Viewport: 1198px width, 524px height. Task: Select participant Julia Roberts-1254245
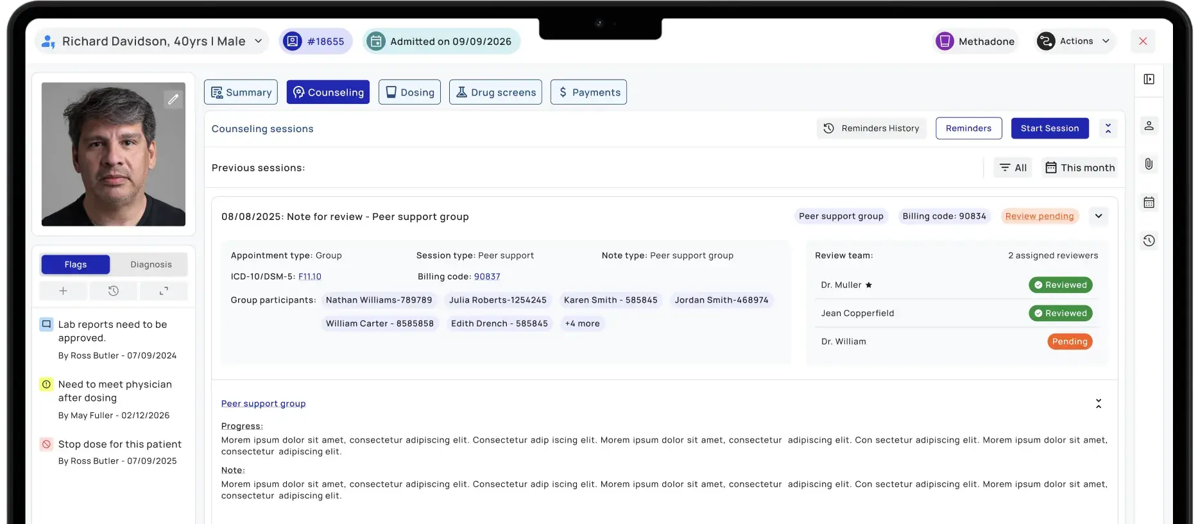(498, 300)
